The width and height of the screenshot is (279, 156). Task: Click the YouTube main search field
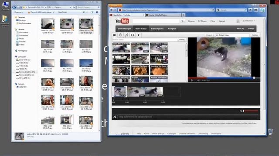point(156,21)
